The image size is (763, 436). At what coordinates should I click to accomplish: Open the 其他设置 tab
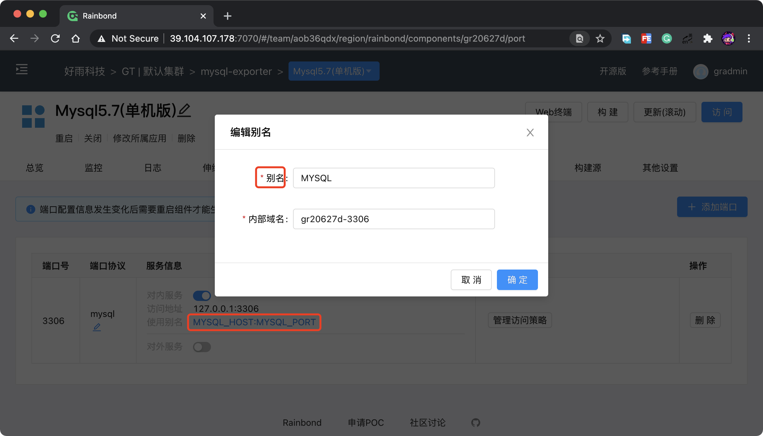660,168
